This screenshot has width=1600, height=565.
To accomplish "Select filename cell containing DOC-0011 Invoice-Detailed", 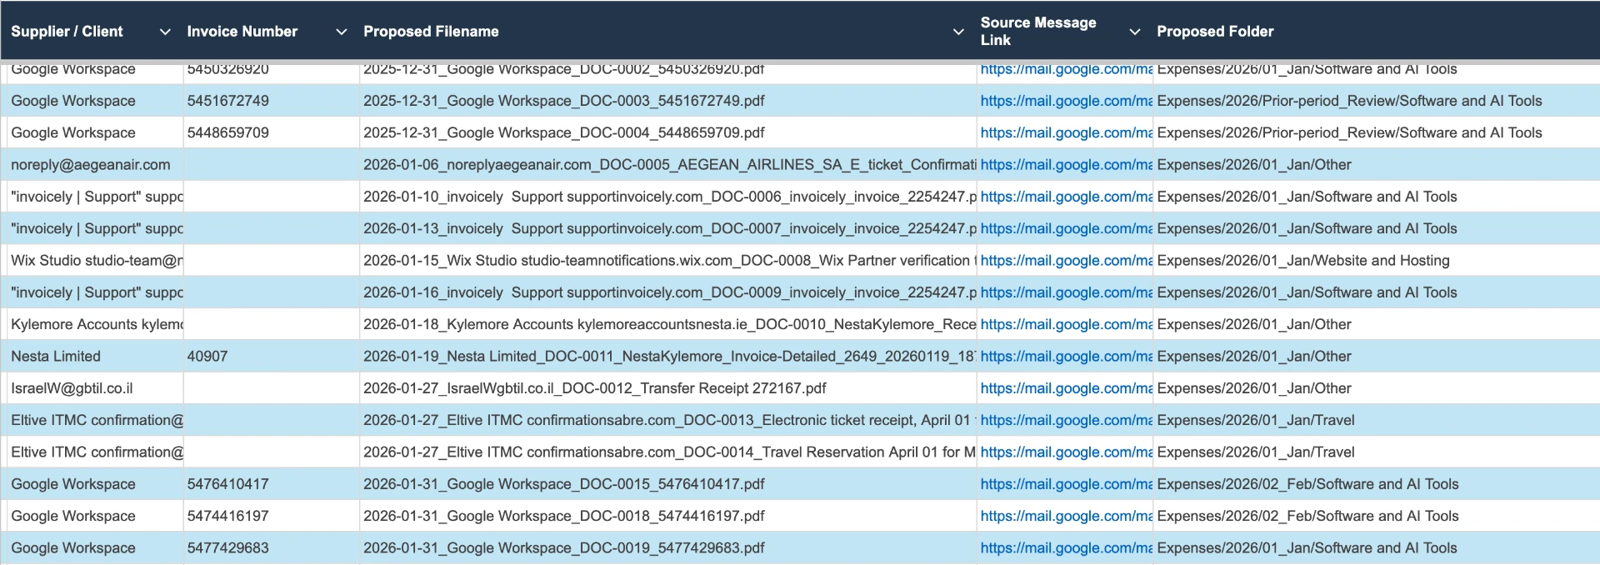I will [668, 357].
